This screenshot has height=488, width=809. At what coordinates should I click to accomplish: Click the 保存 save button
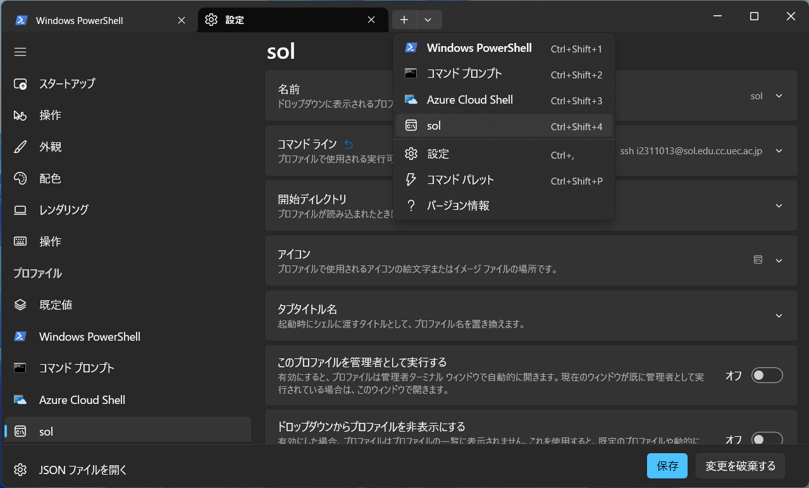[667, 466]
